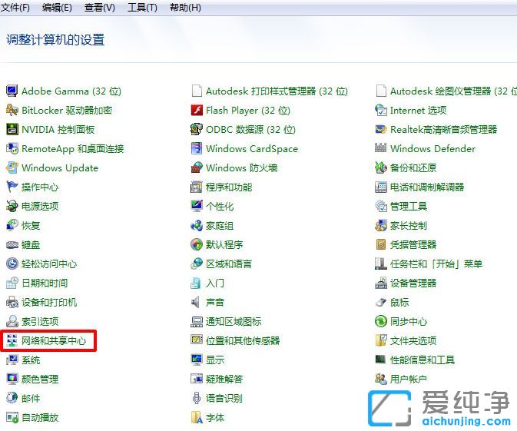Screen dimensions: 517x431
Task: Open Internet 选项 link
Action: click(418, 110)
